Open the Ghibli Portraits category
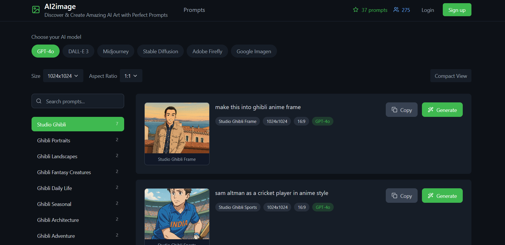 (78, 140)
